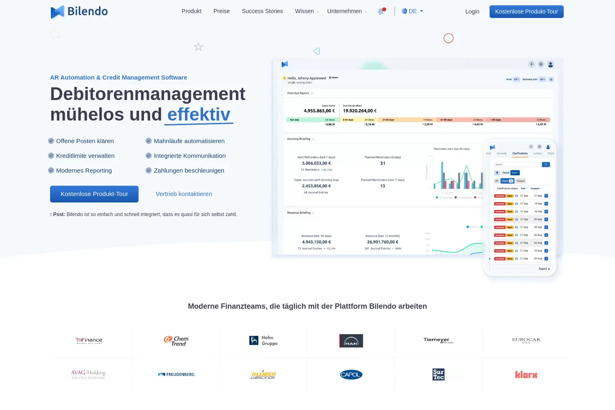Image resolution: width=615 pixels, height=410 pixels.
Task: Click checkmark beside Zahlungen beschleunigen
Action: (x=149, y=171)
